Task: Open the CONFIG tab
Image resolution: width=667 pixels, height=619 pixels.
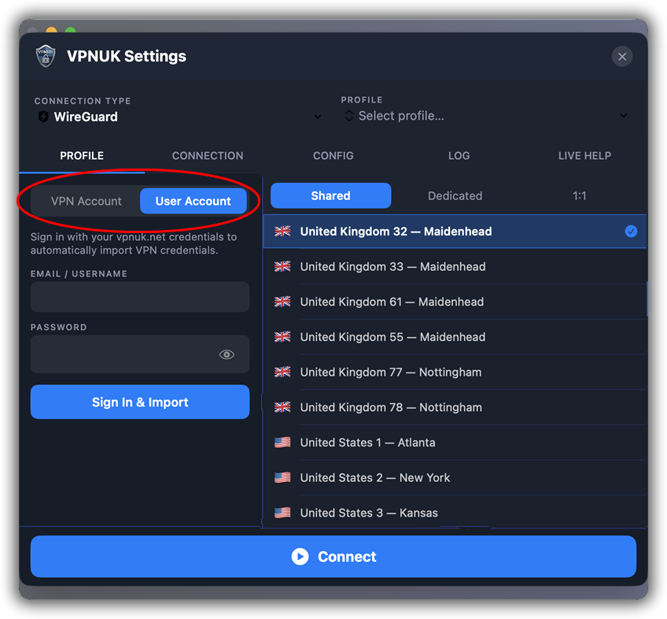Action: pos(333,155)
